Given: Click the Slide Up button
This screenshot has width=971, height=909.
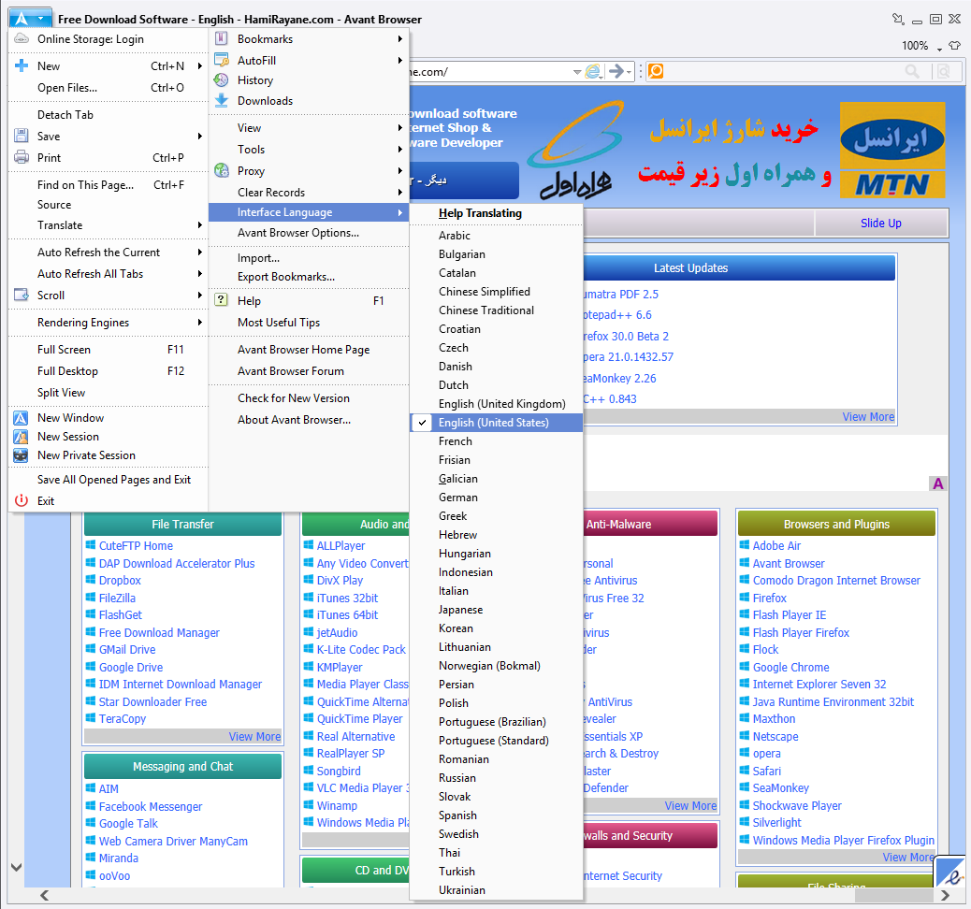Looking at the screenshot, I should pyautogui.click(x=880, y=224).
